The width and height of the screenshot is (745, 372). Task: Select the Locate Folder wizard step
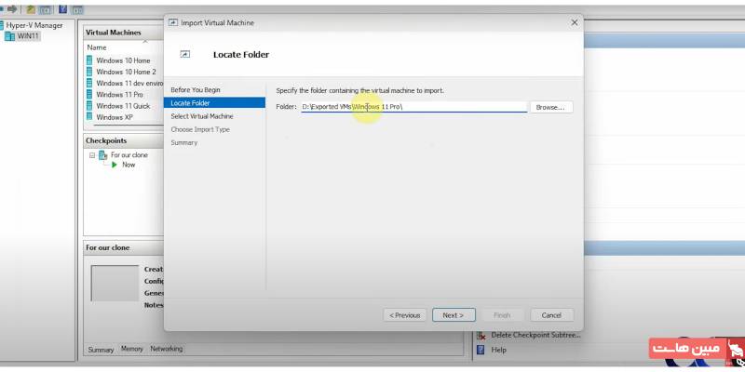tap(214, 103)
